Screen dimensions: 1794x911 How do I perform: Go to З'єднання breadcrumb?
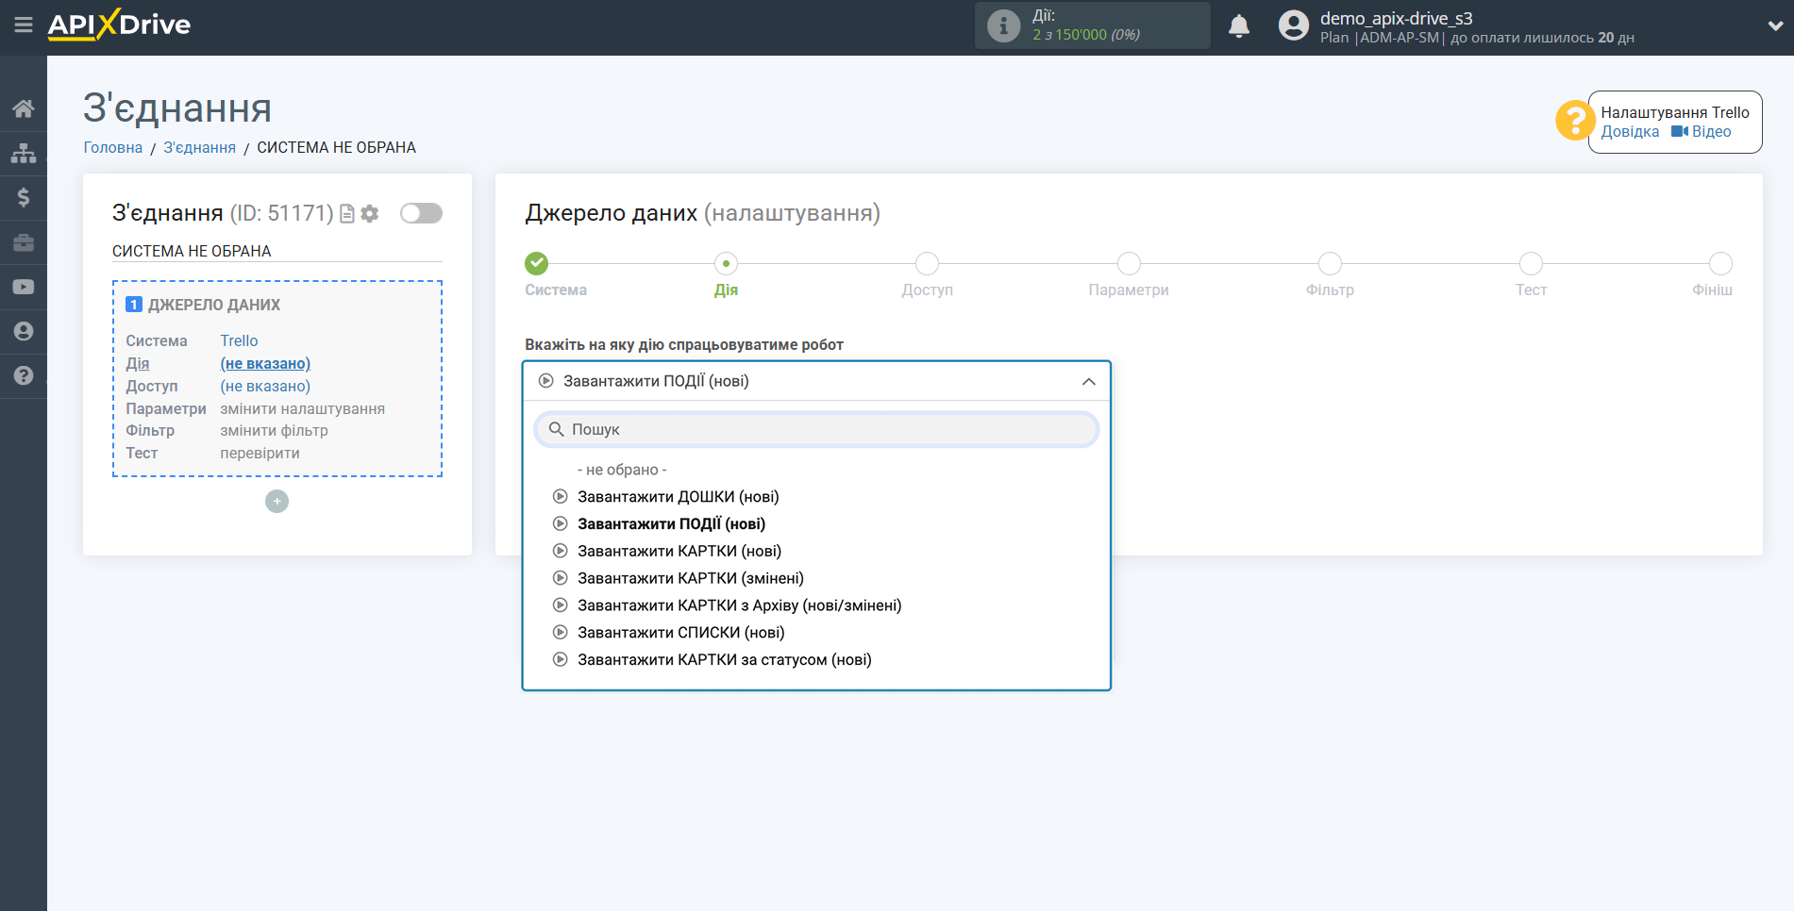(x=200, y=147)
